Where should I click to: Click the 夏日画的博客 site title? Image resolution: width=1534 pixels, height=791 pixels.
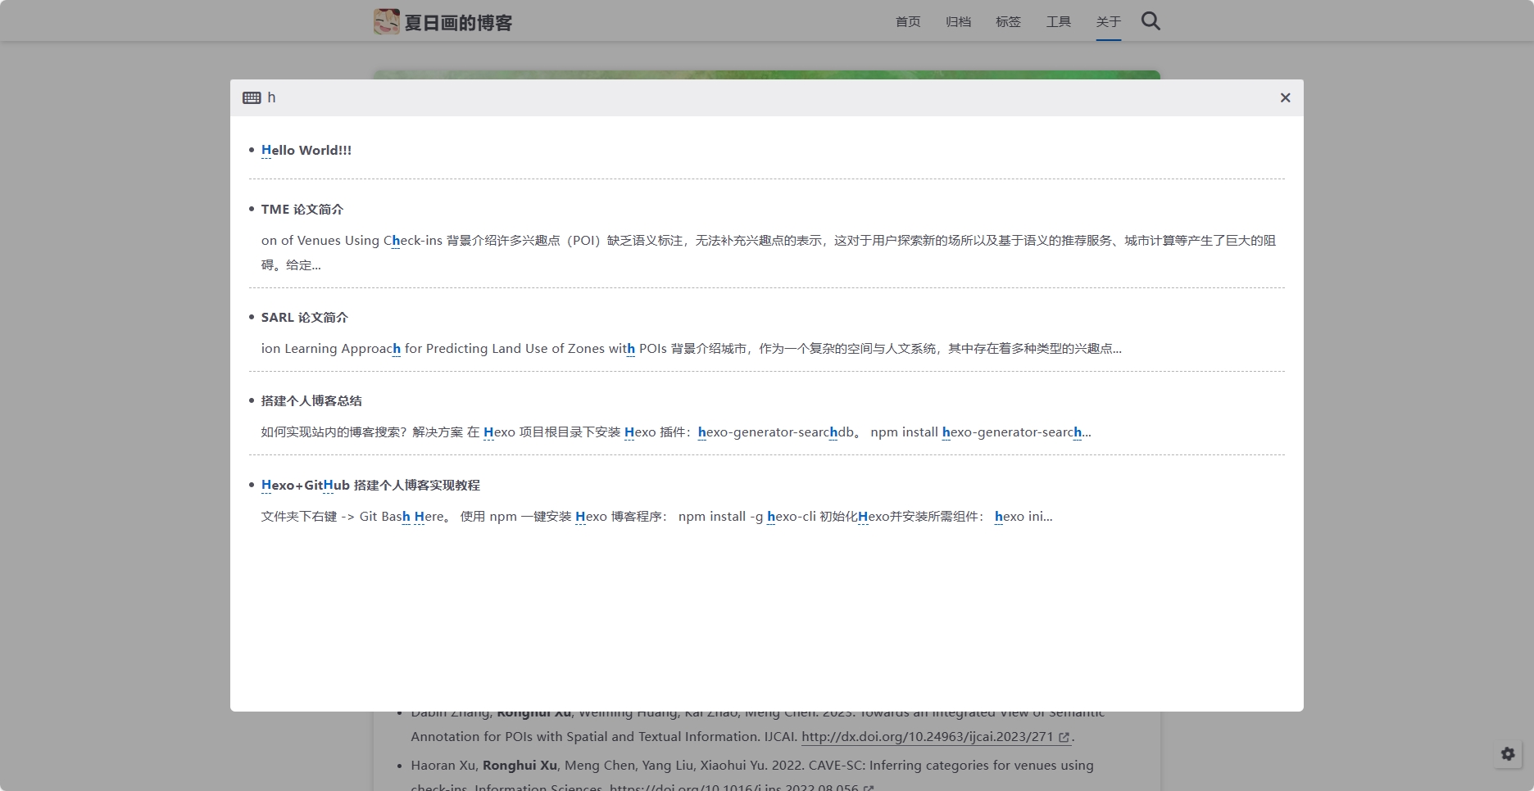[458, 23]
